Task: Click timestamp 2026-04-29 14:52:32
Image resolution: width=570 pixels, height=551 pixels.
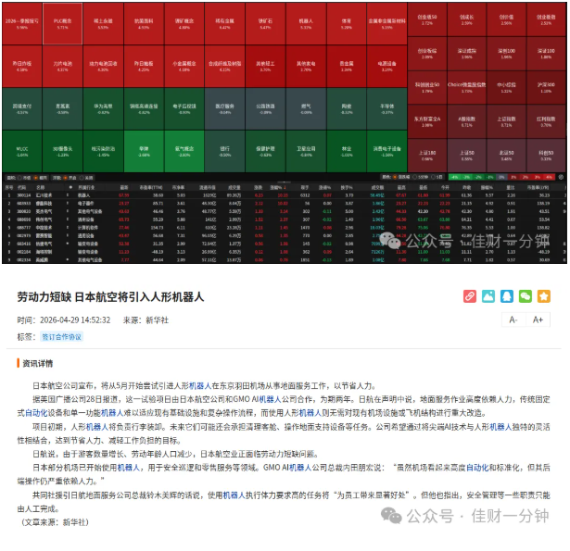Action: 75,320
